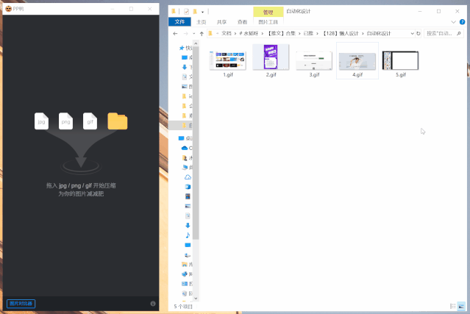
Task: Open the quick access toolbar dropdown
Action: (202, 12)
